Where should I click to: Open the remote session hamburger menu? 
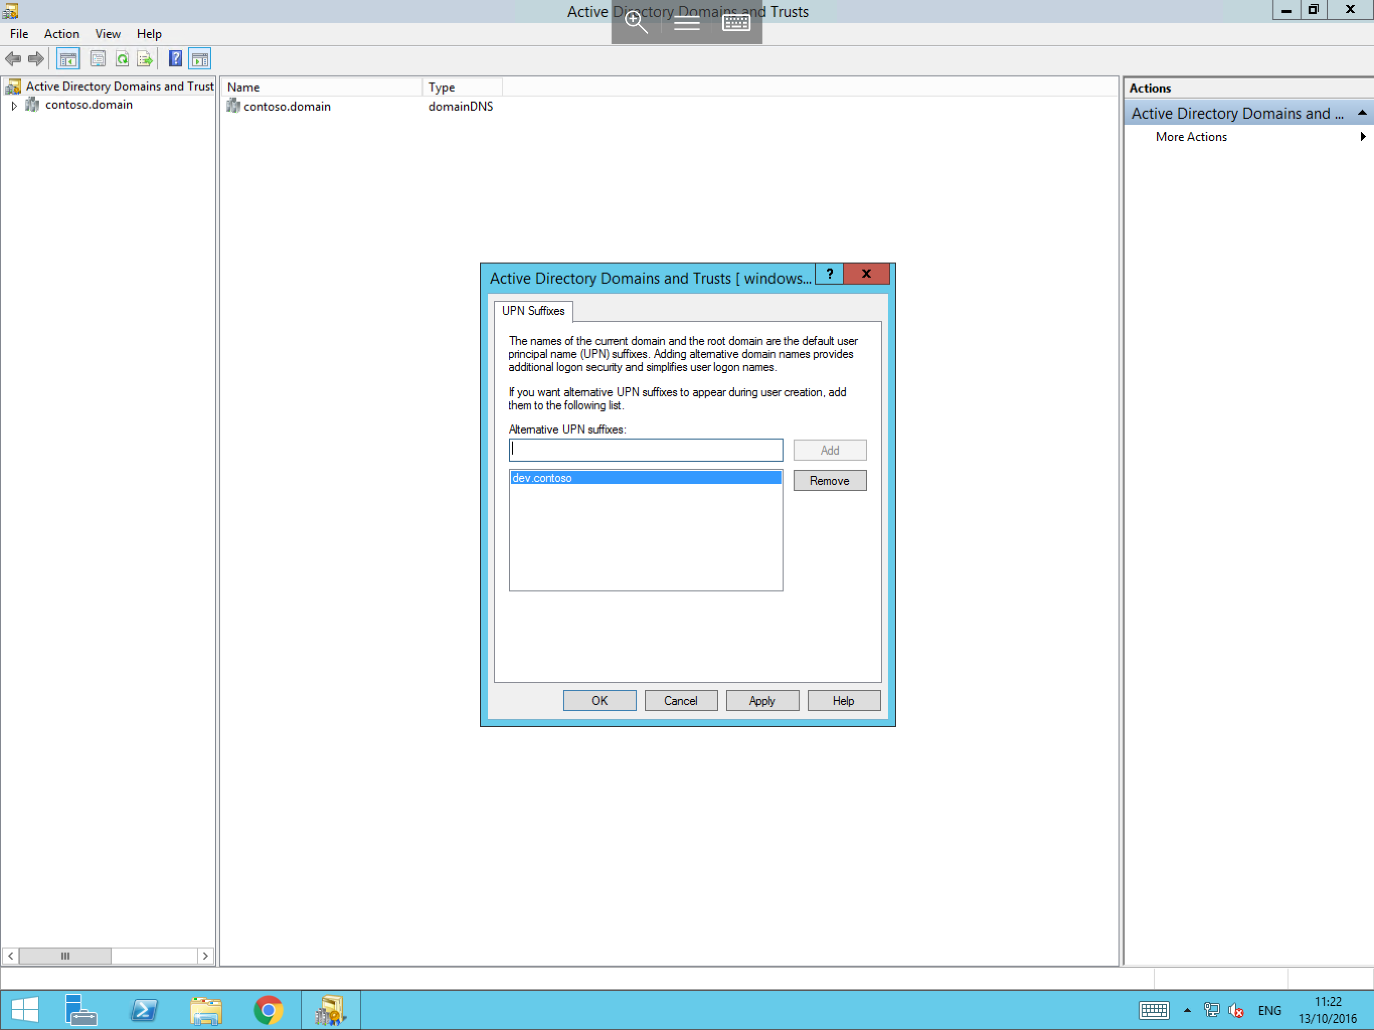(x=686, y=23)
